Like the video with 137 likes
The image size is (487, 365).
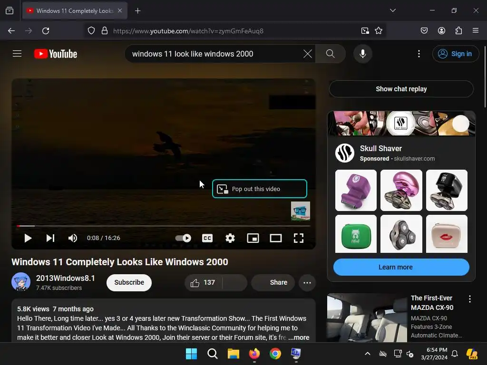204,282
